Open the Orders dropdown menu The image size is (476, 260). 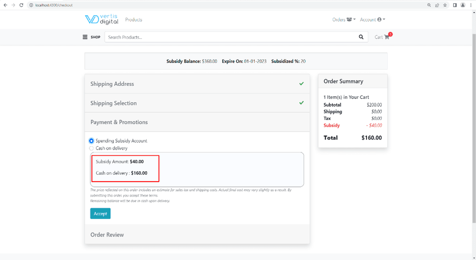(x=344, y=19)
